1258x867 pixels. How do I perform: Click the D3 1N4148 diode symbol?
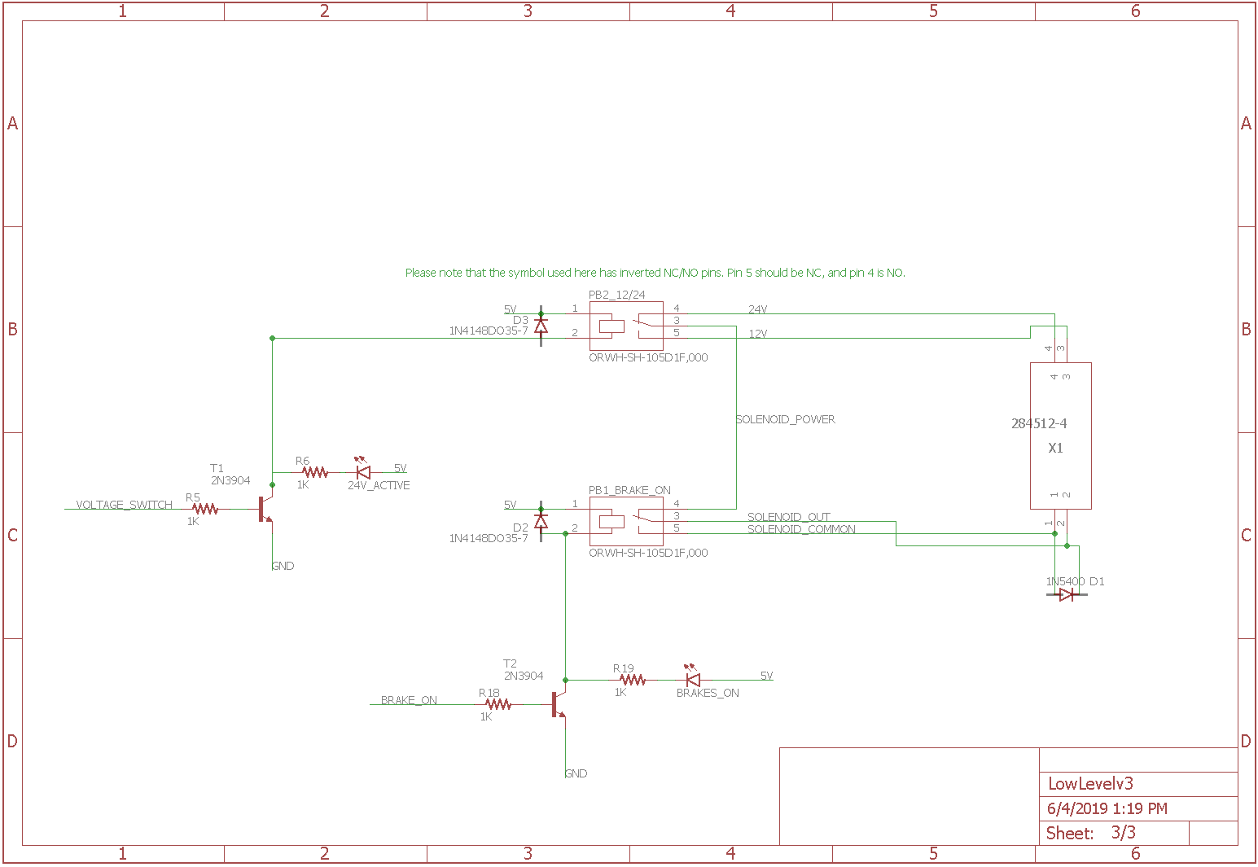541,326
